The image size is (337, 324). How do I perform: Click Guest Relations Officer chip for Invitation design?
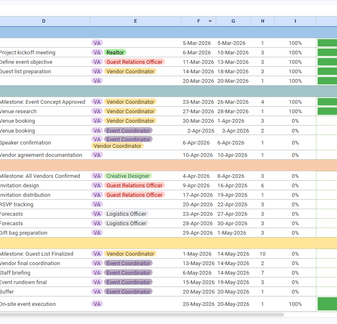pos(134,185)
